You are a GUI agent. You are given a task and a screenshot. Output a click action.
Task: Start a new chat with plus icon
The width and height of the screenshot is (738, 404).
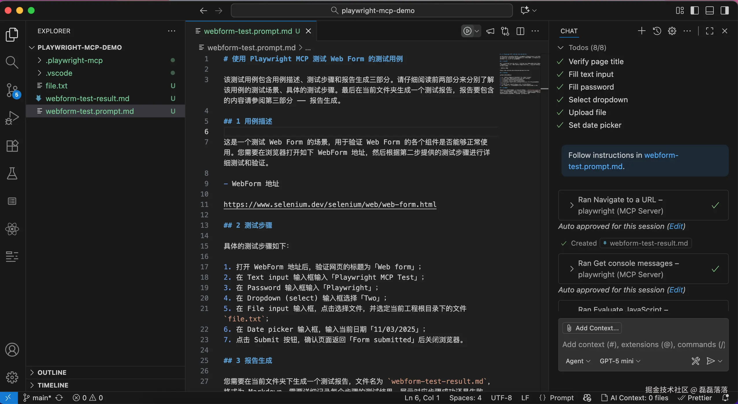tap(641, 31)
